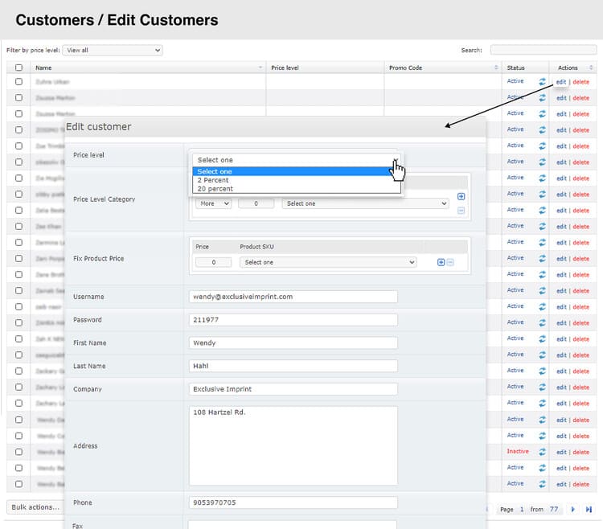Click the Phone field showing 9053970705
Screen dimensions: 603x529
click(x=293, y=502)
